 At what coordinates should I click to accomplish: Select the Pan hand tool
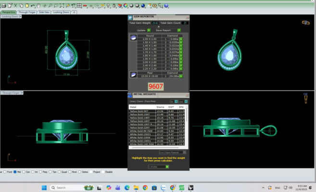tap(38, 6)
